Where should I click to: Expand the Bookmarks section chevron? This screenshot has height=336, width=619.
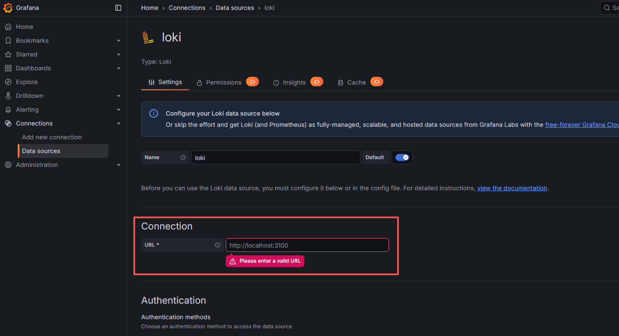tap(119, 41)
